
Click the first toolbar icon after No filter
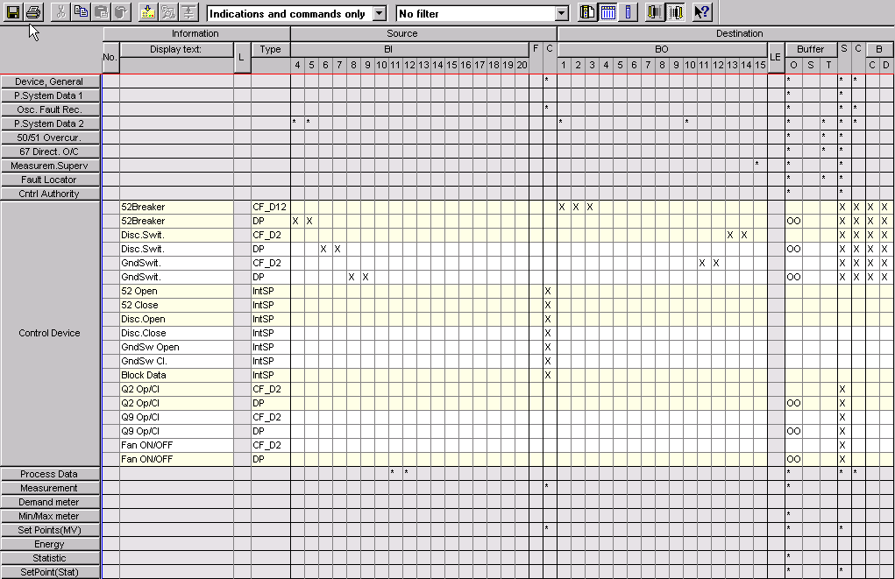point(587,12)
